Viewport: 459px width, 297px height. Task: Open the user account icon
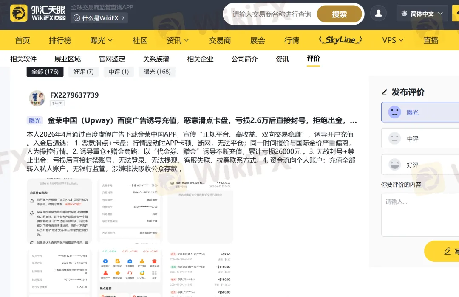(379, 13)
